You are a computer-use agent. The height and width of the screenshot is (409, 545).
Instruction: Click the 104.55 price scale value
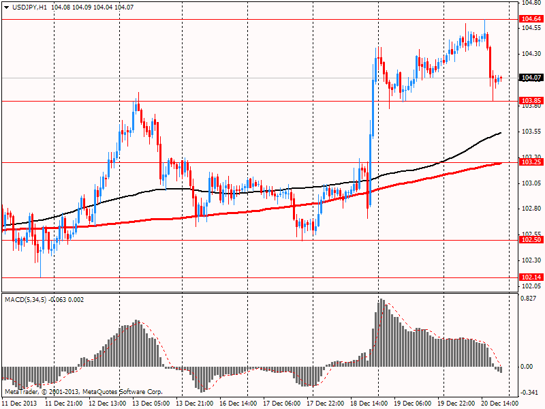pos(531,28)
